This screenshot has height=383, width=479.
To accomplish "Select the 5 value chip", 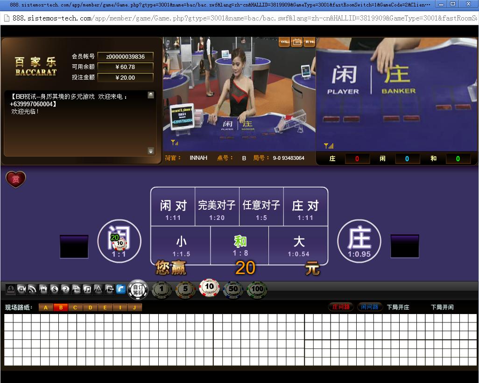I will 185,289.
